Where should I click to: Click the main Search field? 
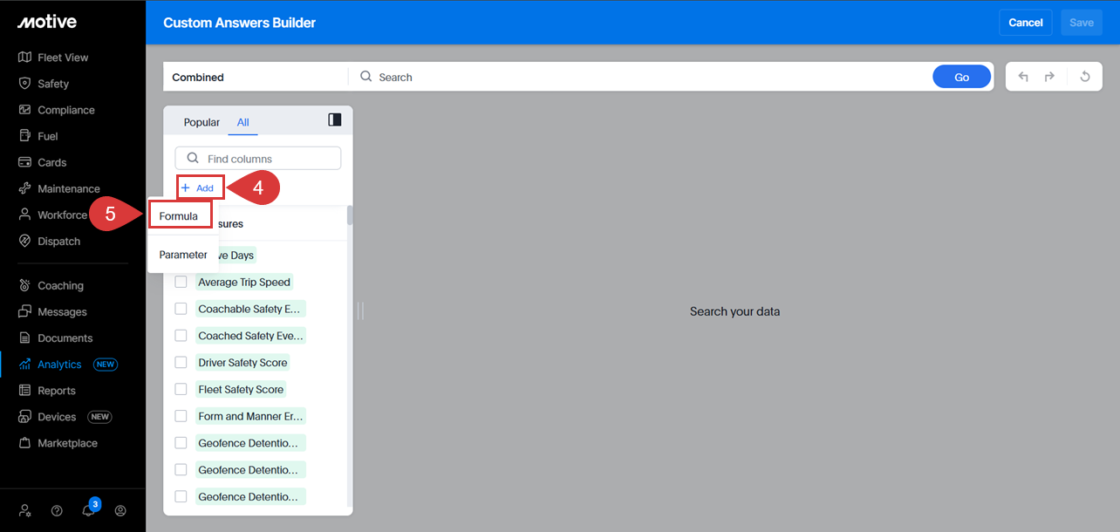pyautogui.click(x=640, y=77)
